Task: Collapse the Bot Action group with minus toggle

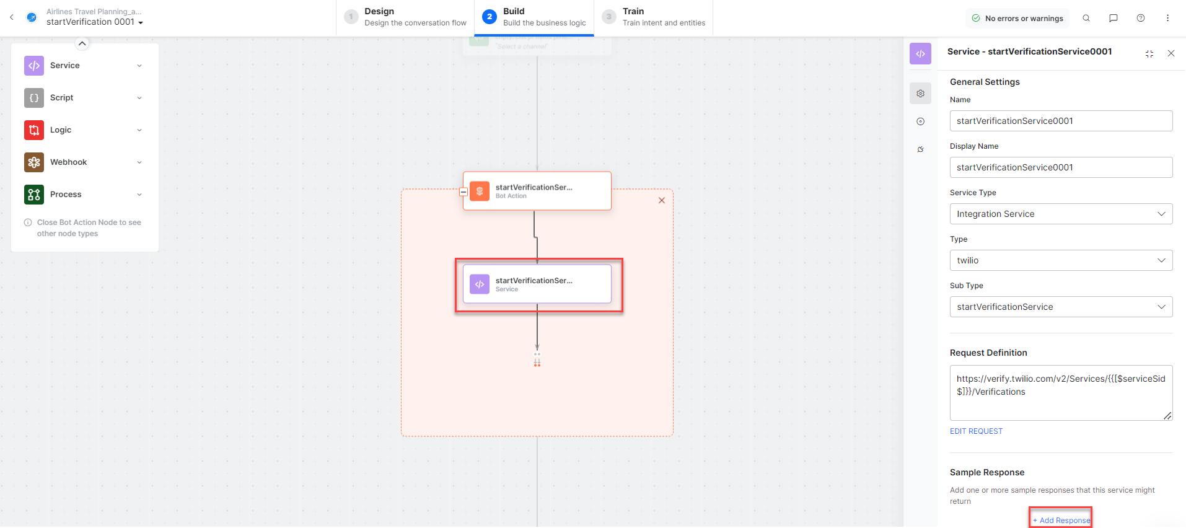Action: point(463,192)
